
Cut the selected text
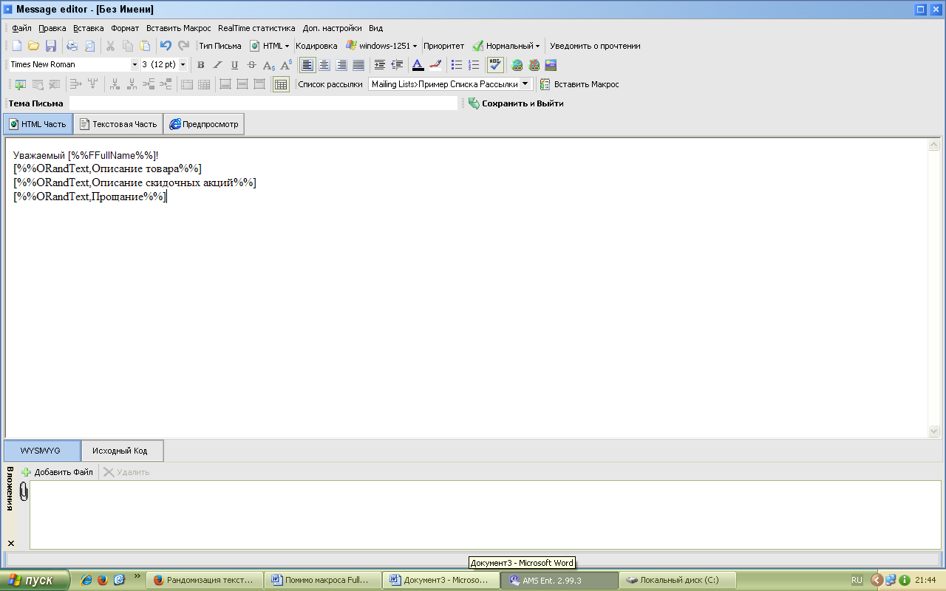click(x=111, y=46)
